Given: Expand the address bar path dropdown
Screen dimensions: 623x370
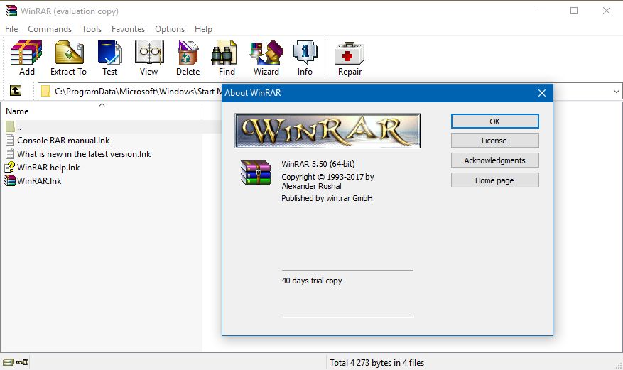Looking at the screenshot, I should point(616,92).
